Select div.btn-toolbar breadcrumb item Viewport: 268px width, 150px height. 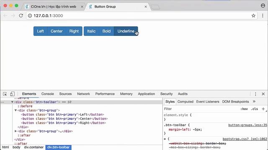click(58, 147)
